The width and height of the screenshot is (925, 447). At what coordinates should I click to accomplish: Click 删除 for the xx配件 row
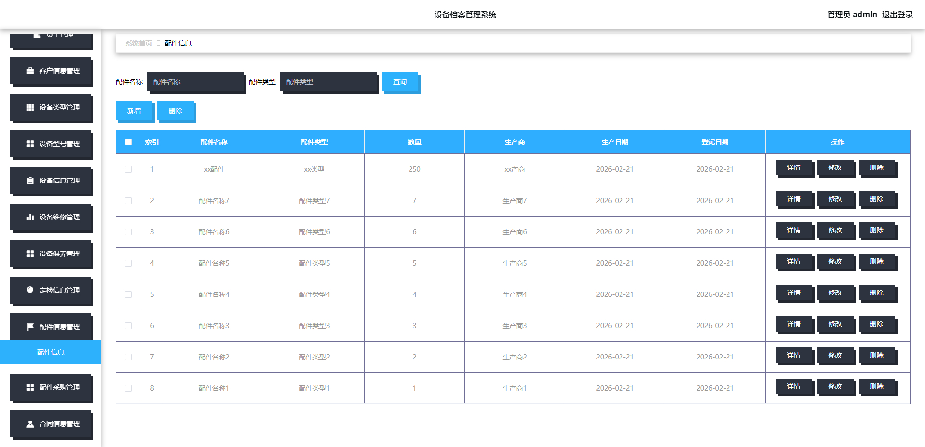click(877, 168)
